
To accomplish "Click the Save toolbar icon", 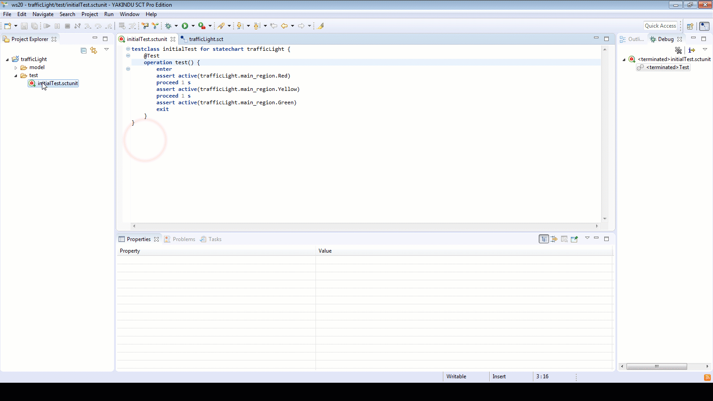I will click(24, 26).
